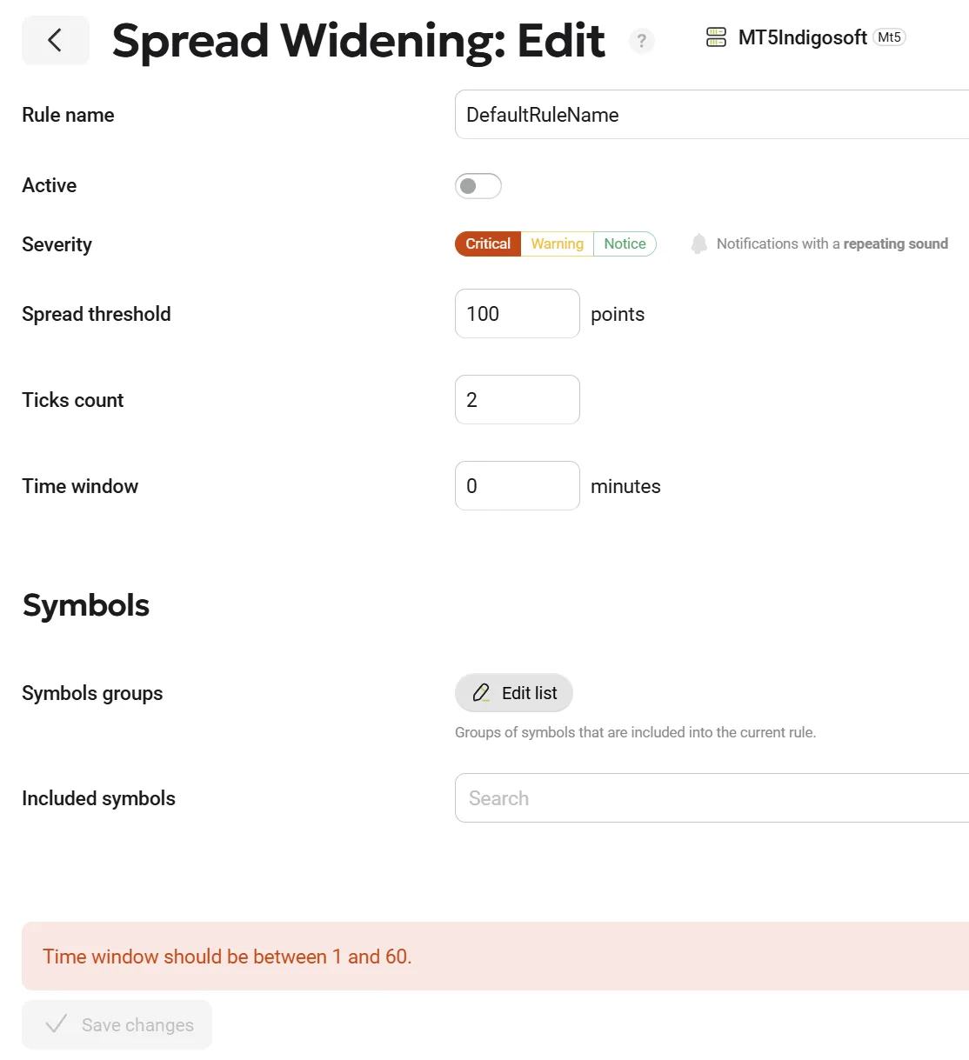Screen dimensions: 969x1060
Task: Click the MT5Indigosoft server name
Action: click(x=802, y=37)
